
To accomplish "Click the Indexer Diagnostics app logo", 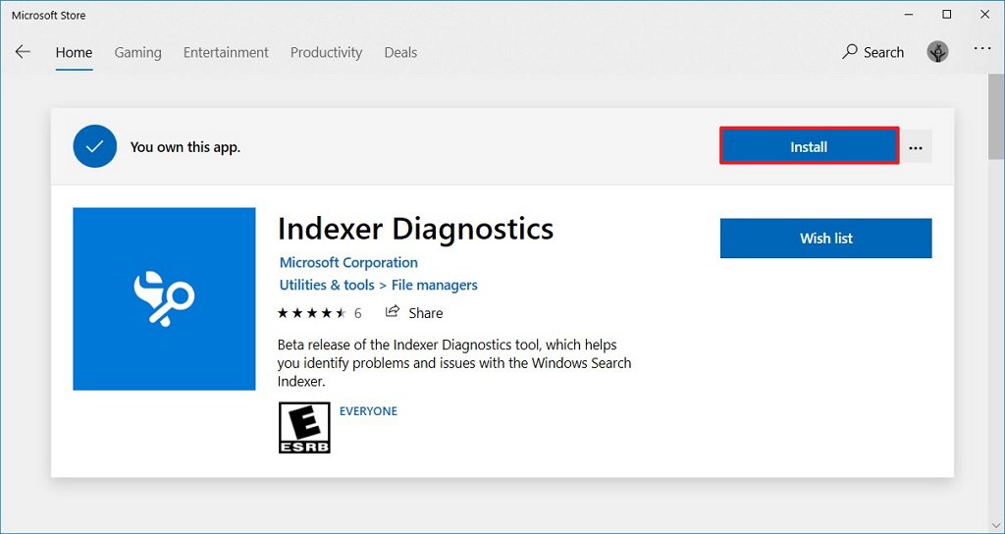I will (164, 298).
